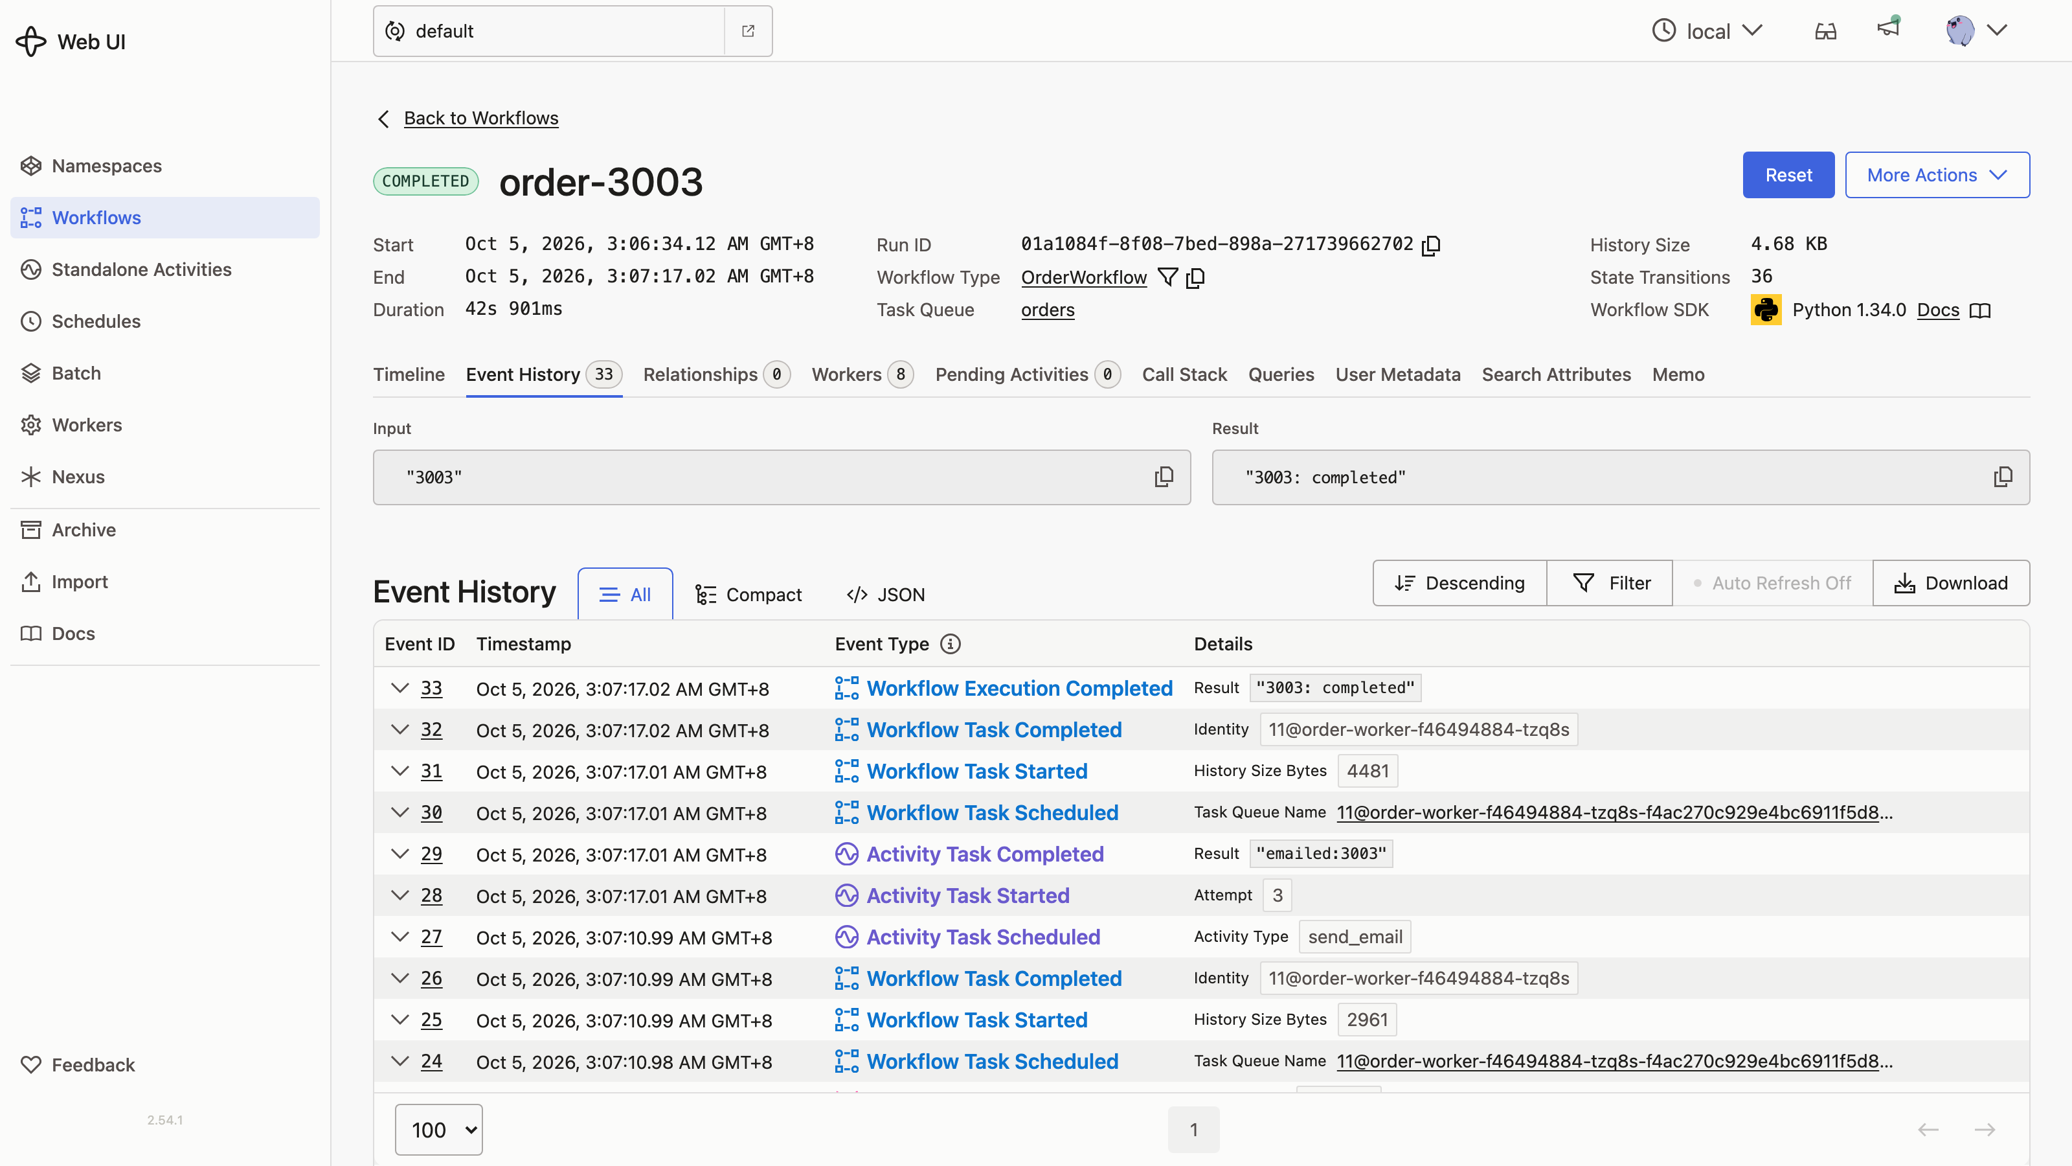Open the More Actions dropdown
The image size is (2072, 1166).
1937,175
